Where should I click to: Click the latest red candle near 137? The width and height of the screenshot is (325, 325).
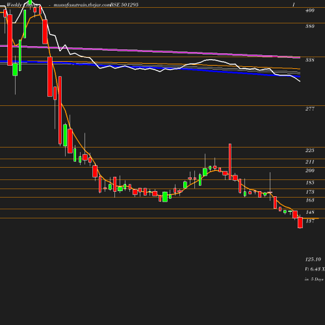[300, 222]
